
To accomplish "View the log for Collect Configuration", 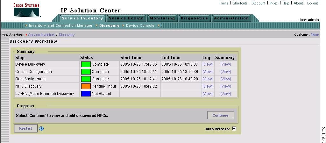I will click(208, 71).
